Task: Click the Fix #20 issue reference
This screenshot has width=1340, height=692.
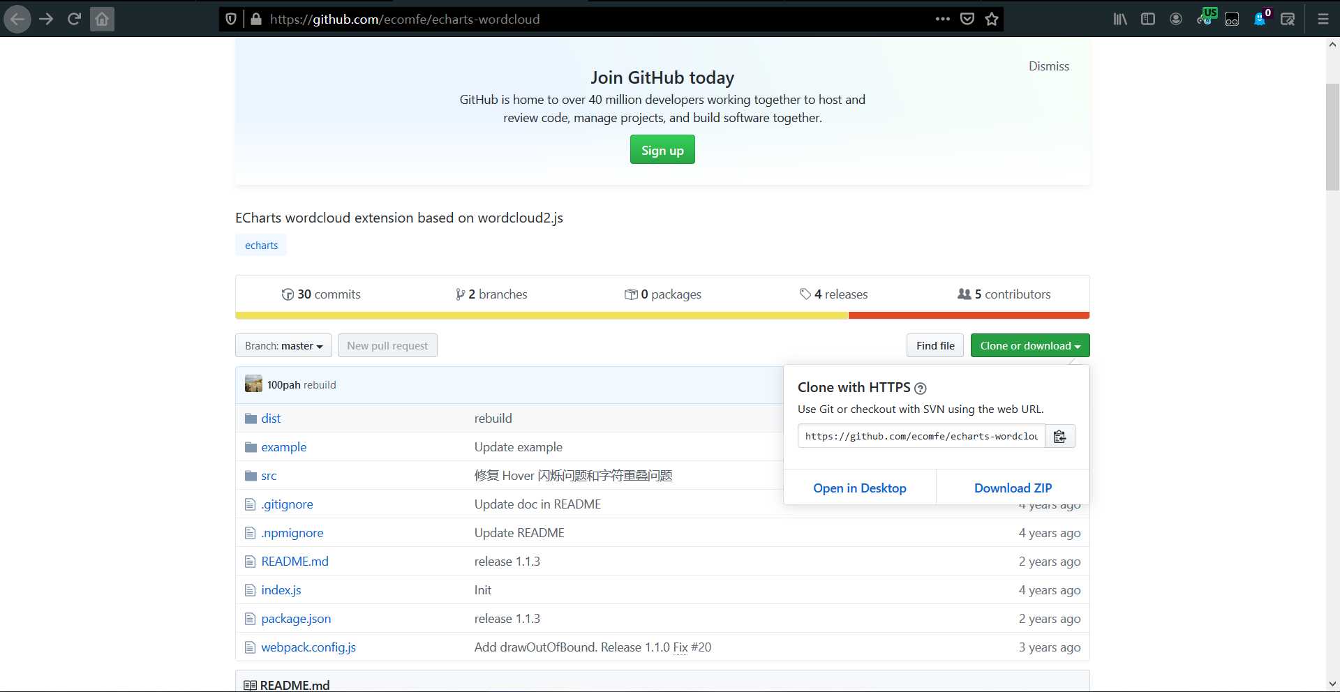Action: [692, 647]
